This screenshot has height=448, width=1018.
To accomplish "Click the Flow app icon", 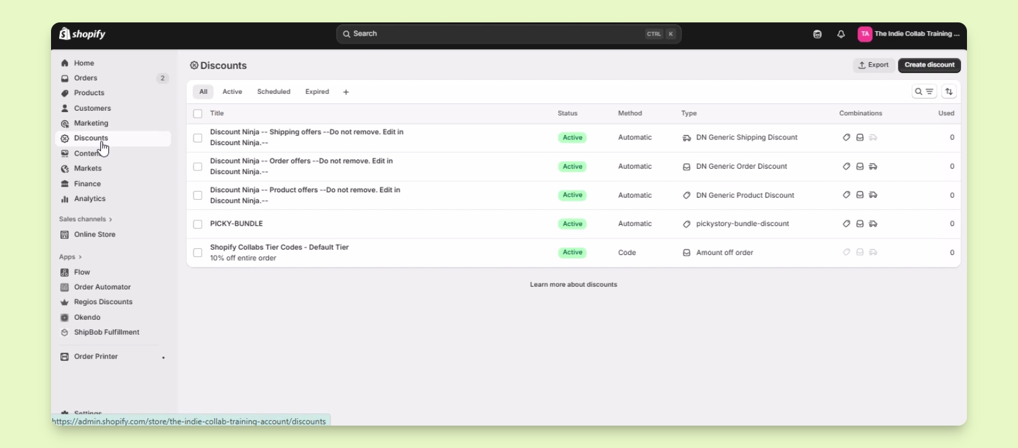I will (x=65, y=273).
